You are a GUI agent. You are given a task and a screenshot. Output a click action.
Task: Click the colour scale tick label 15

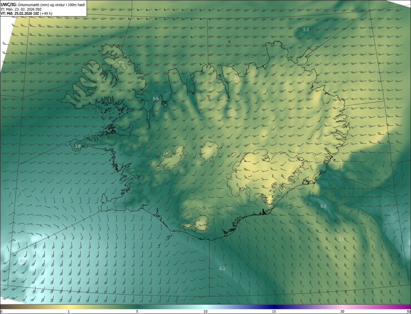coord(274,311)
